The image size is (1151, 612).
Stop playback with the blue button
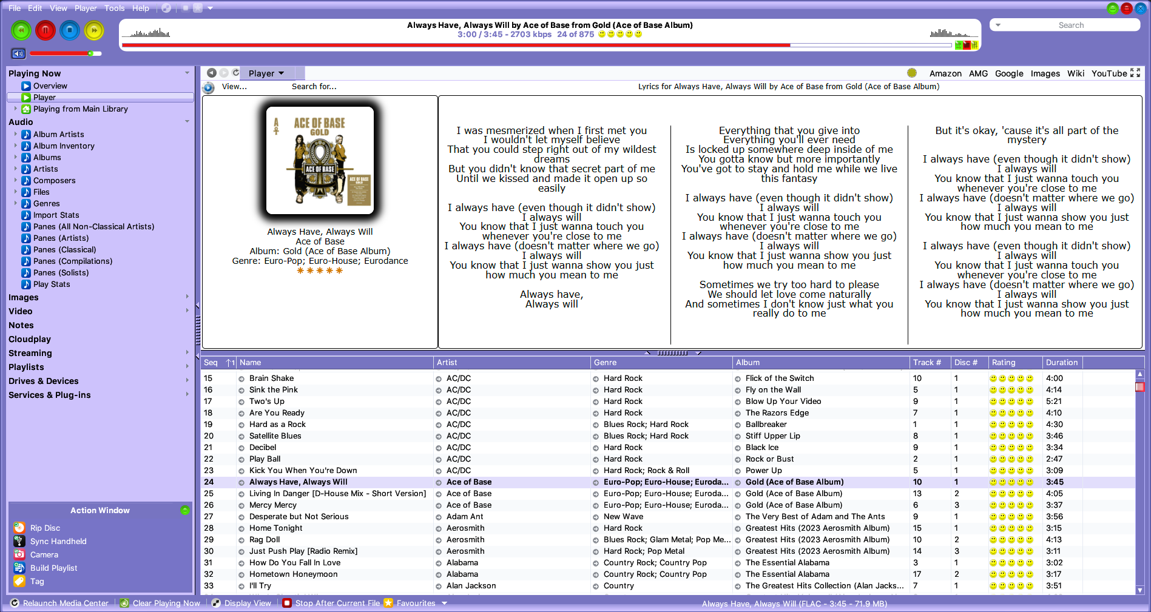click(70, 30)
